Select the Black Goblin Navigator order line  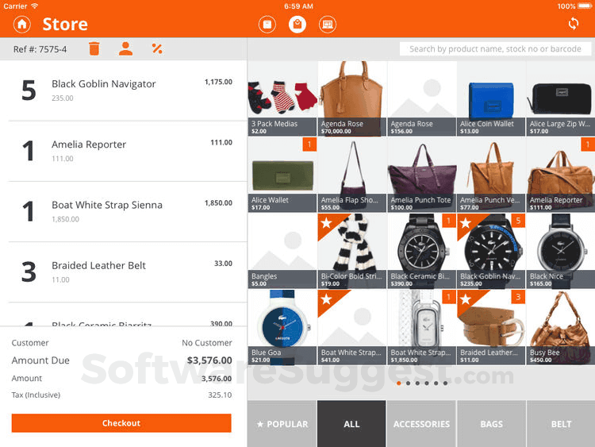[123, 91]
